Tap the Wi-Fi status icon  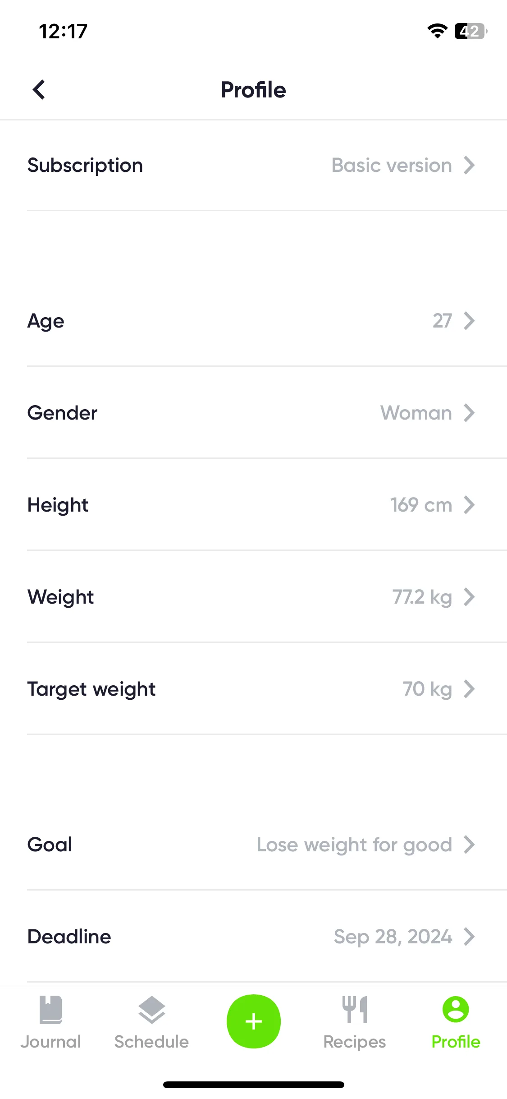(437, 31)
